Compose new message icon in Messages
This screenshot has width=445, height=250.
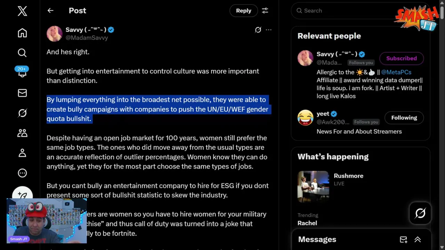pyautogui.click(x=403, y=240)
